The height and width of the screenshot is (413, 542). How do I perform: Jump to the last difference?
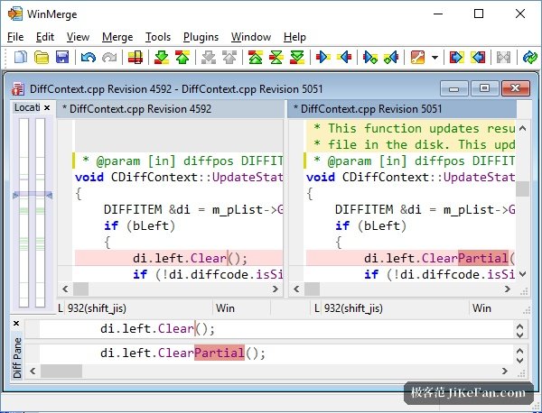tap(297, 58)
